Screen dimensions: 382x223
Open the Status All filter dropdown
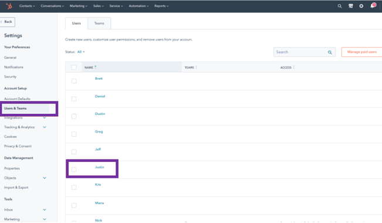point(81,52)
